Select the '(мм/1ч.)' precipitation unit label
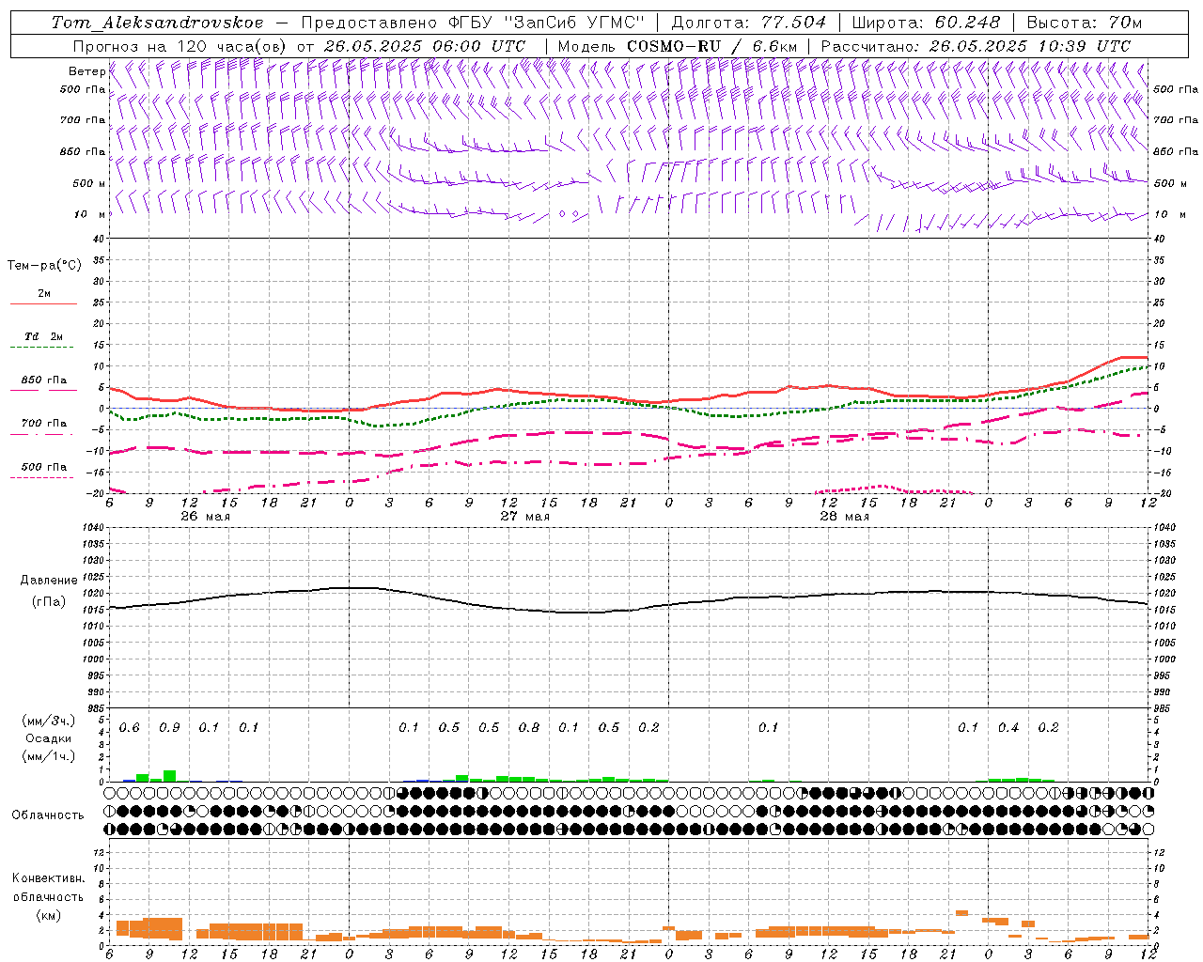The image size is (1203, 962). pyautogui.click(x=49, y=756)
